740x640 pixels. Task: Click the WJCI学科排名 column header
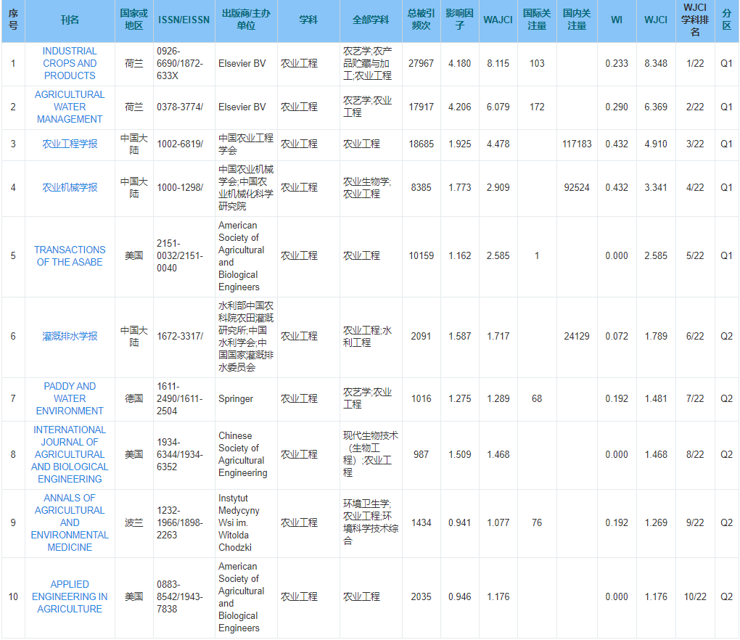(695, 20)
